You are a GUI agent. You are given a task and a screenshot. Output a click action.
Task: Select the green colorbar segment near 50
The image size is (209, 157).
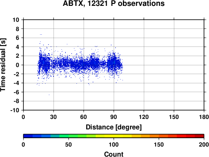[x=69, y=136]
